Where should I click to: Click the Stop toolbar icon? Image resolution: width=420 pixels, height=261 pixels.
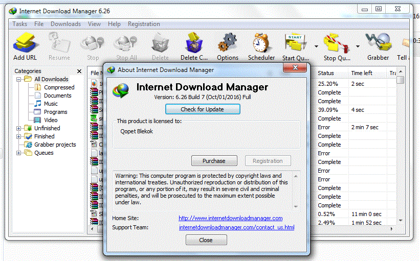[x=93, y=46]
